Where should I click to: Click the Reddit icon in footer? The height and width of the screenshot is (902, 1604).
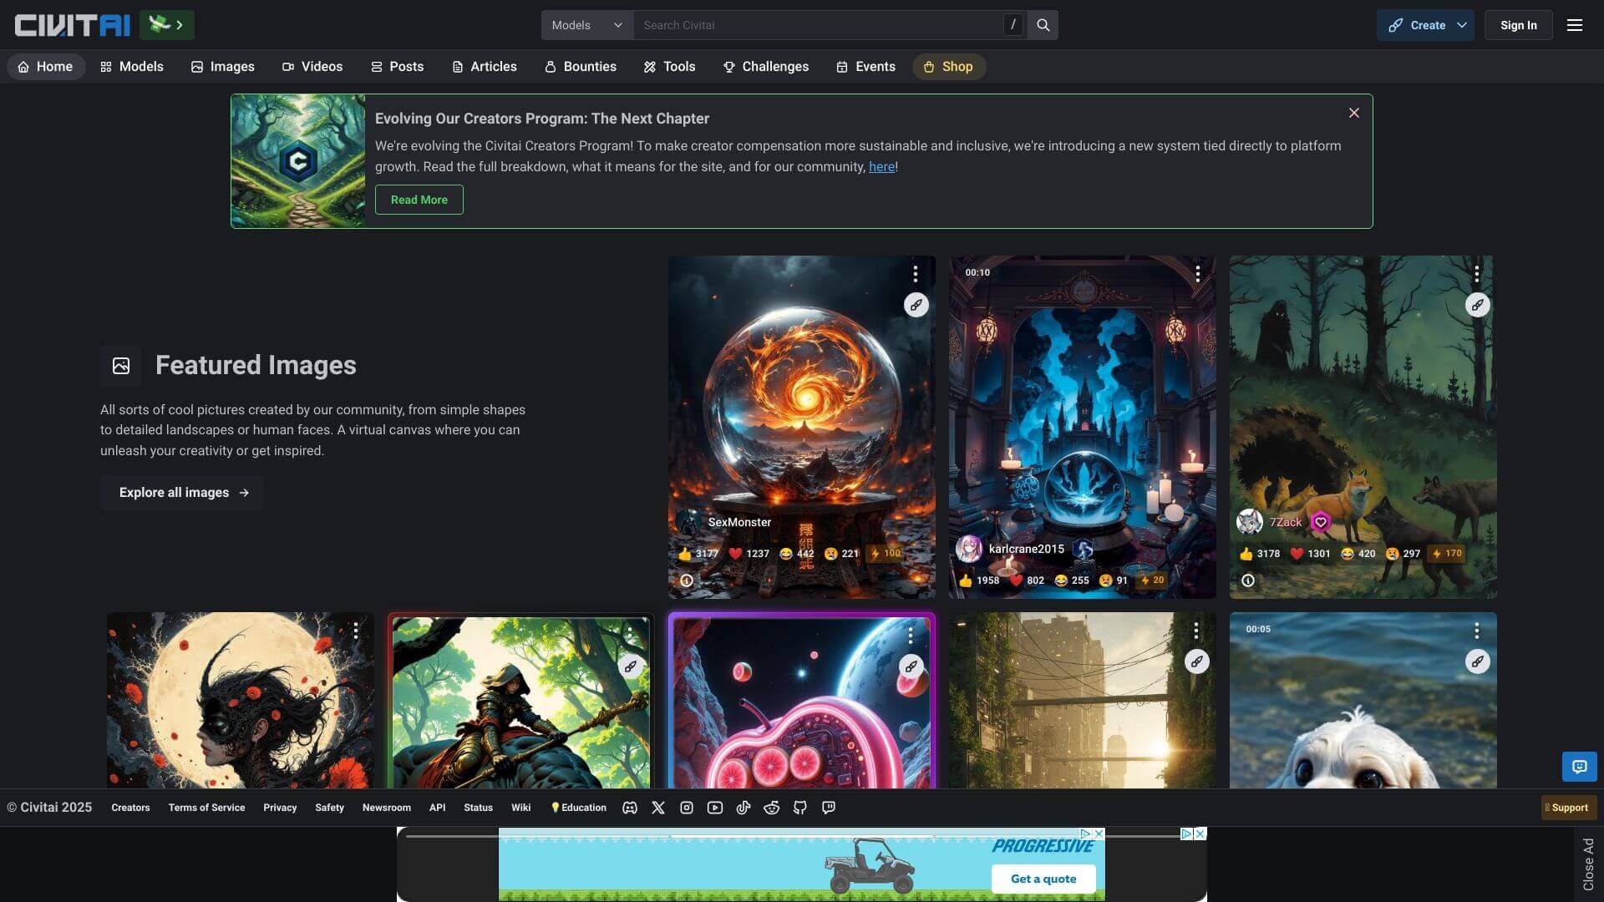point(771,808)
